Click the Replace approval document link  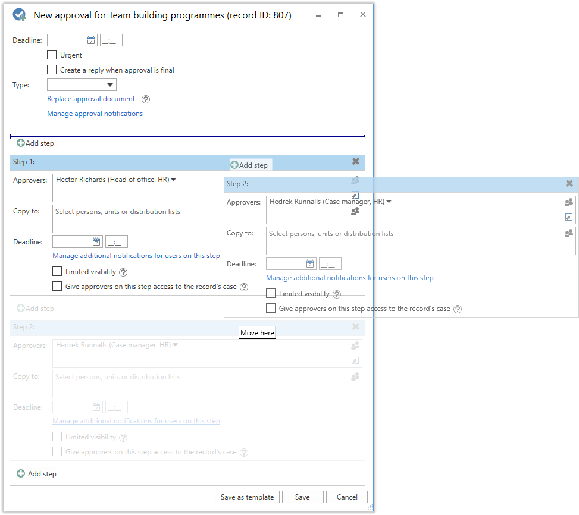[91, 99]
